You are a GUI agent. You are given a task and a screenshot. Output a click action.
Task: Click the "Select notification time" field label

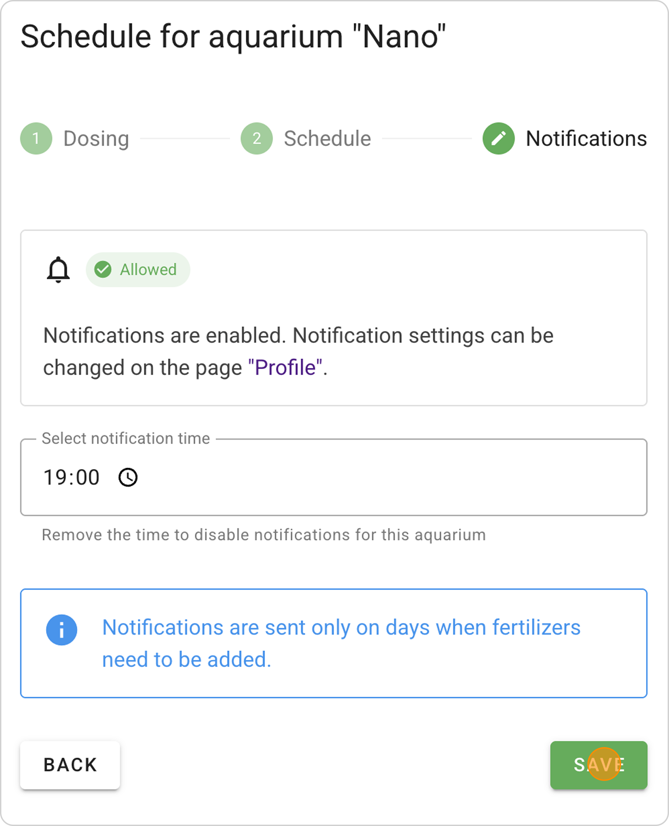pyautogui.click(x=126, y=438)
